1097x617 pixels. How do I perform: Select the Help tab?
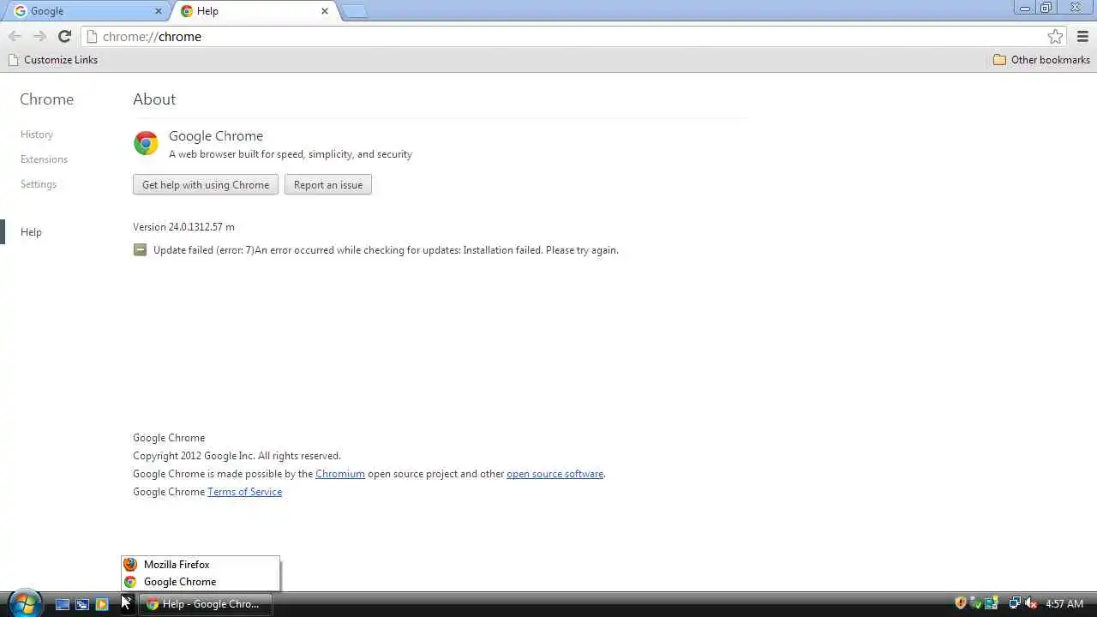coord(254,11)
